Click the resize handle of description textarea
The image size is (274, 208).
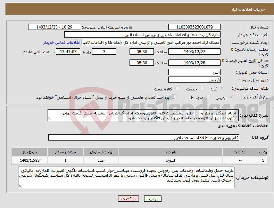click(49, 119)
